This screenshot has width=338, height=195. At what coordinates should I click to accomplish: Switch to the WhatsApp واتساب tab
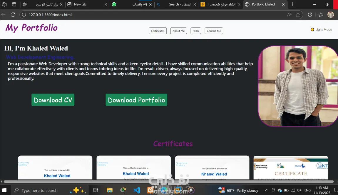tap(132, 4)
